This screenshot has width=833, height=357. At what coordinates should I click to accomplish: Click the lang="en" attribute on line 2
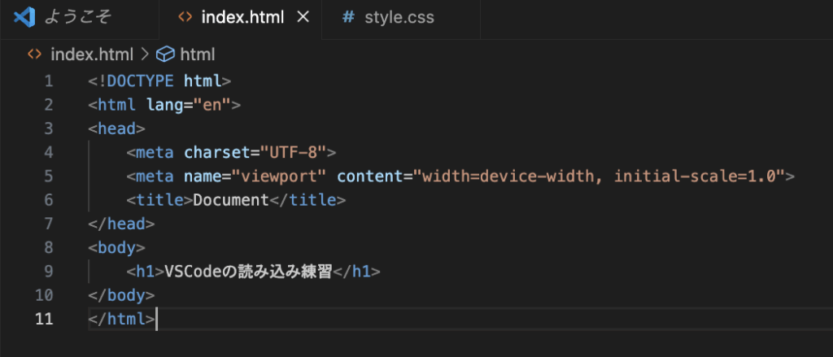(x=188, y=105)
